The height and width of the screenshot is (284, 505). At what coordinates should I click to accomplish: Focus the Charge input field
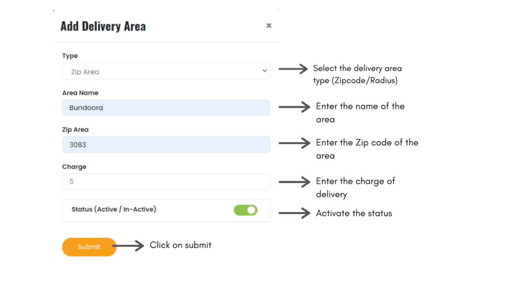(166, 181)
